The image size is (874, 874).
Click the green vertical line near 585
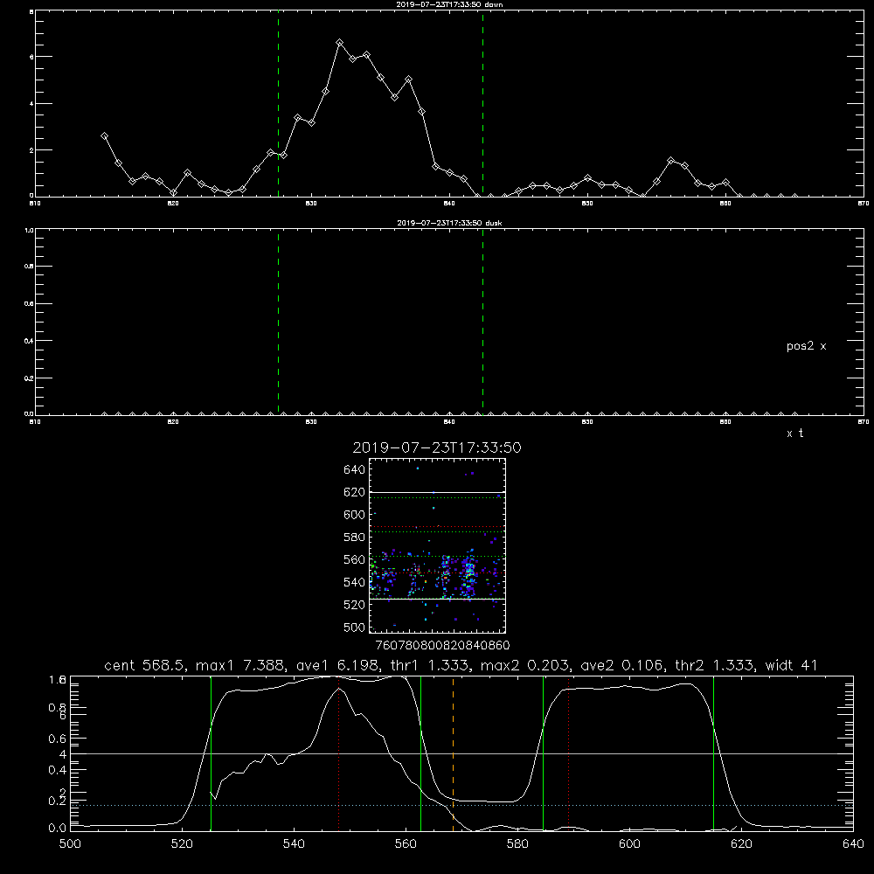pos(543,753)
